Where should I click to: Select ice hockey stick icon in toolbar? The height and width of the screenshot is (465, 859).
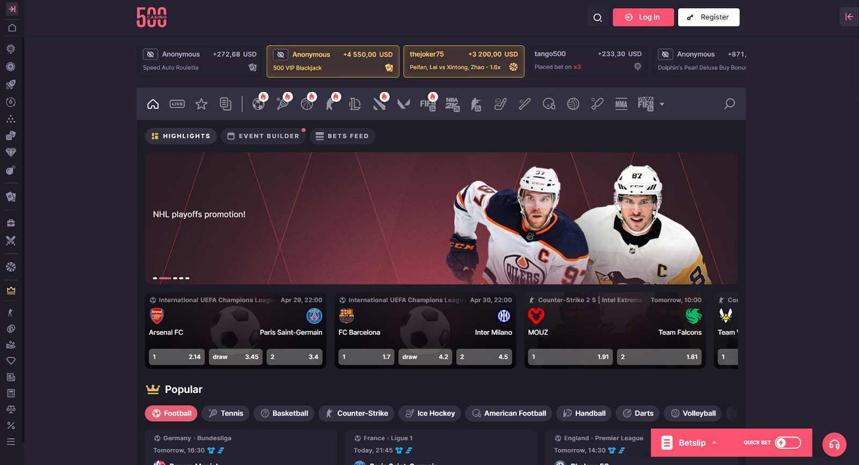click(500, 104)
